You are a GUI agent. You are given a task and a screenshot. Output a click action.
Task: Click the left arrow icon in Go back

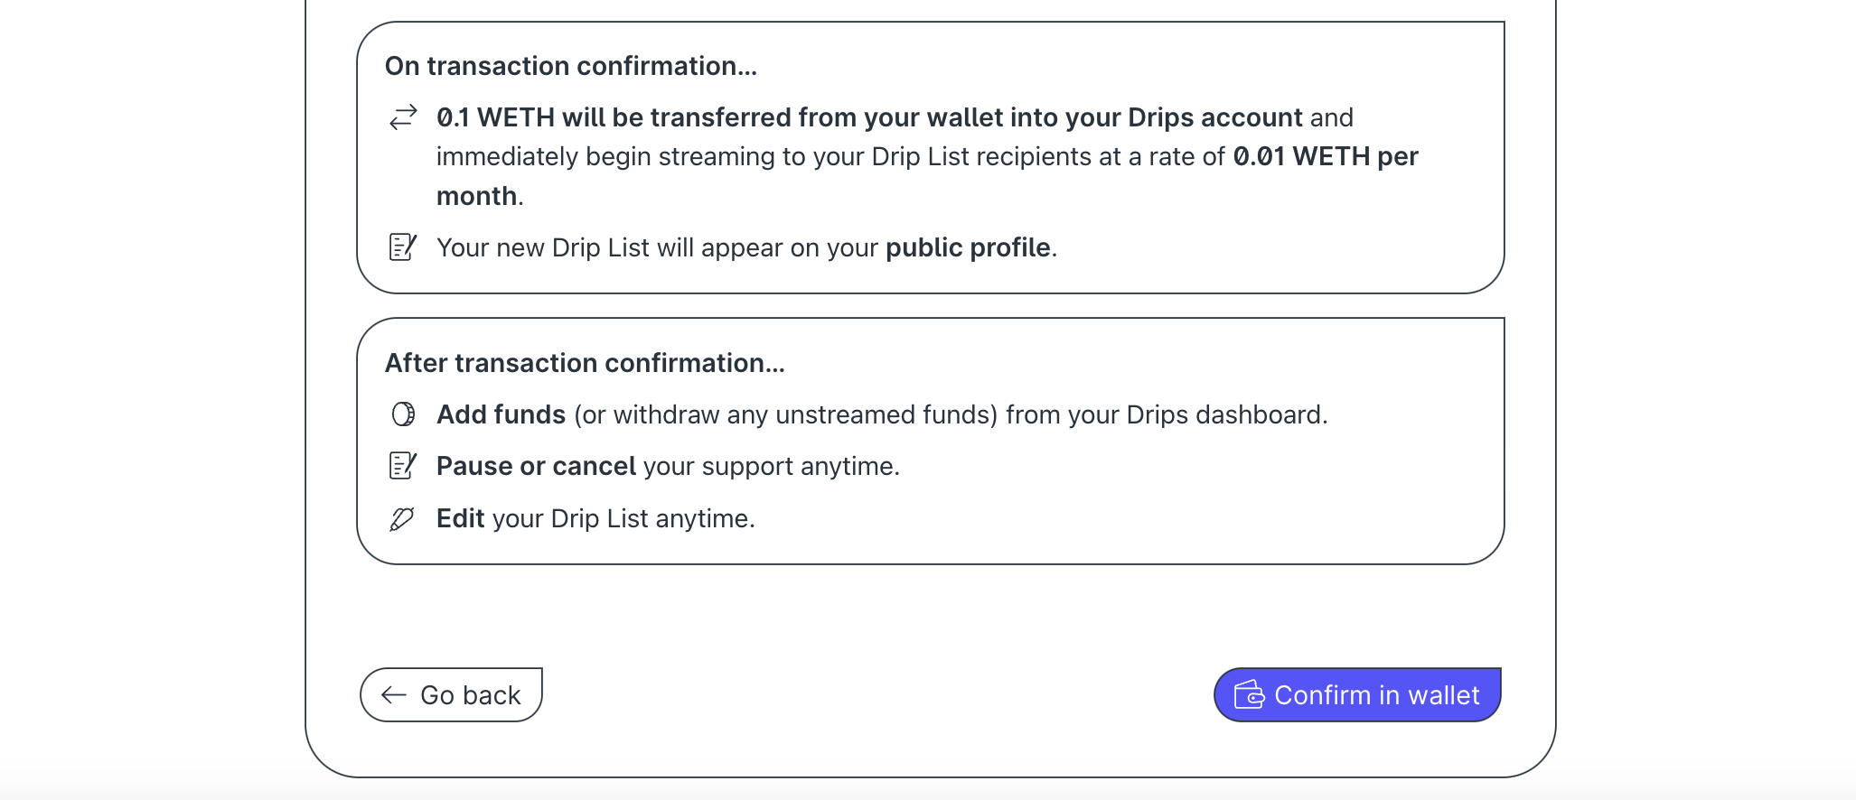[x=394, y=694]
